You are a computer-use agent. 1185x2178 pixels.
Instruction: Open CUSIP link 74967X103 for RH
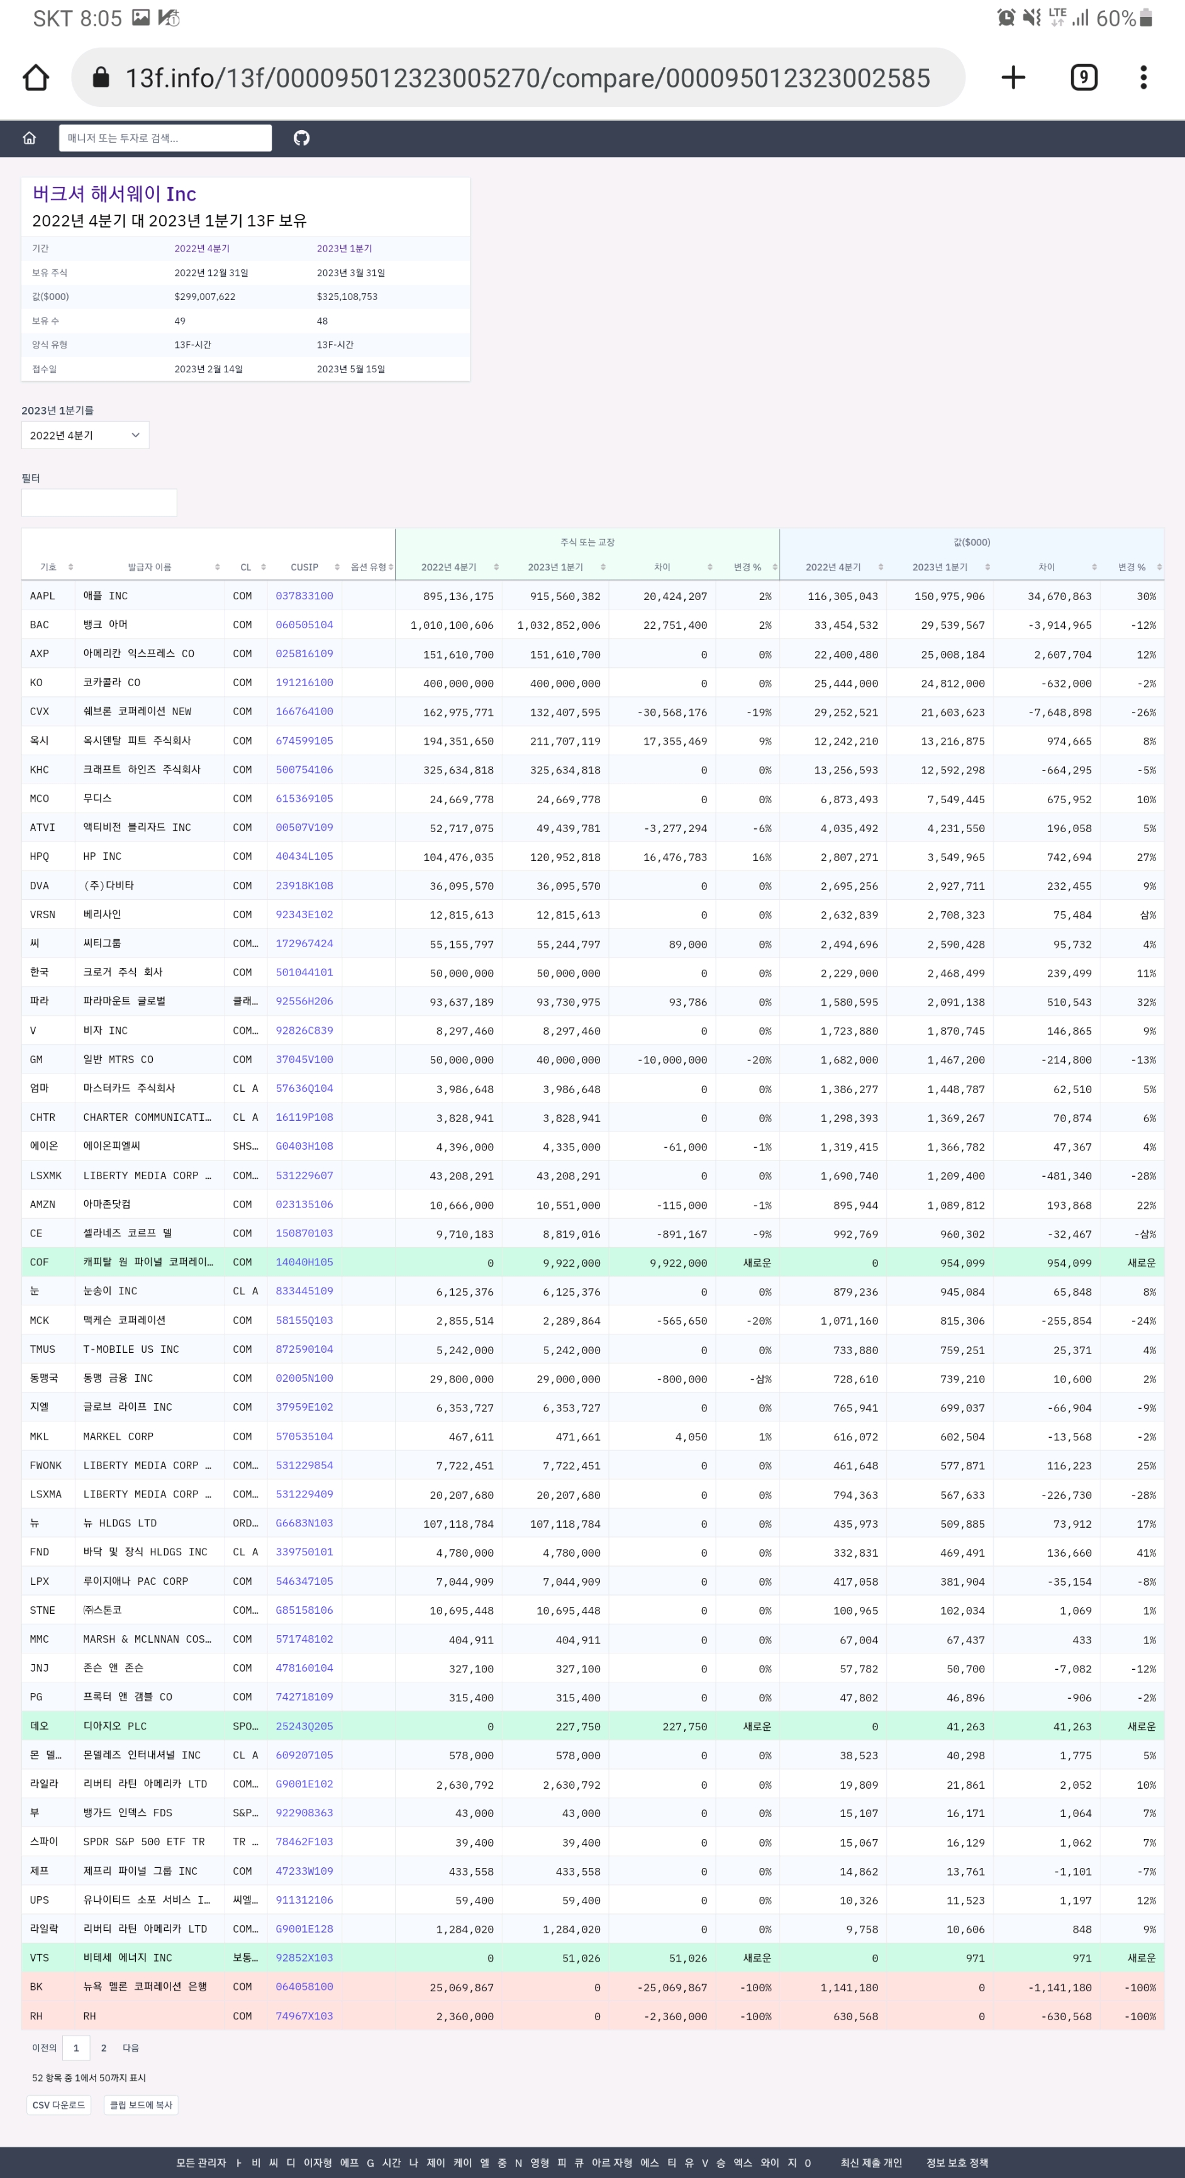pos(304,2016)
